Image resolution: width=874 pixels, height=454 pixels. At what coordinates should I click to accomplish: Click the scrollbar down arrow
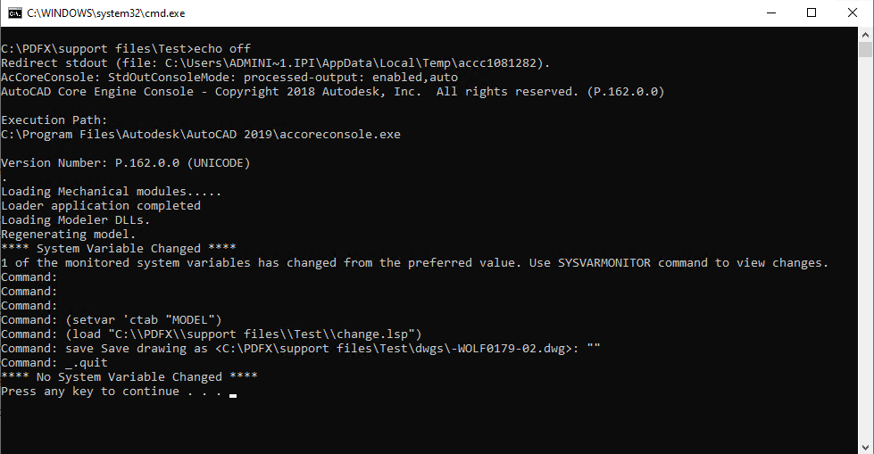point(866,446)
